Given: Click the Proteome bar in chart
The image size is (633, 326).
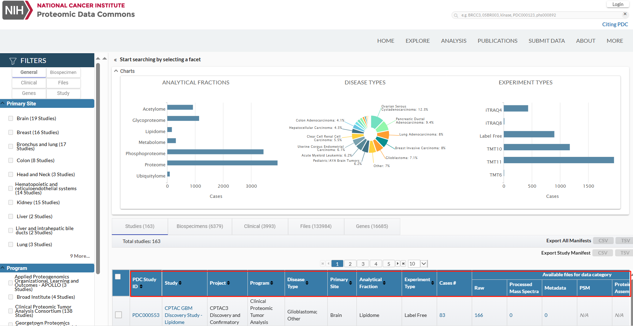Looking at the screenshot, I should coord(222,163).
